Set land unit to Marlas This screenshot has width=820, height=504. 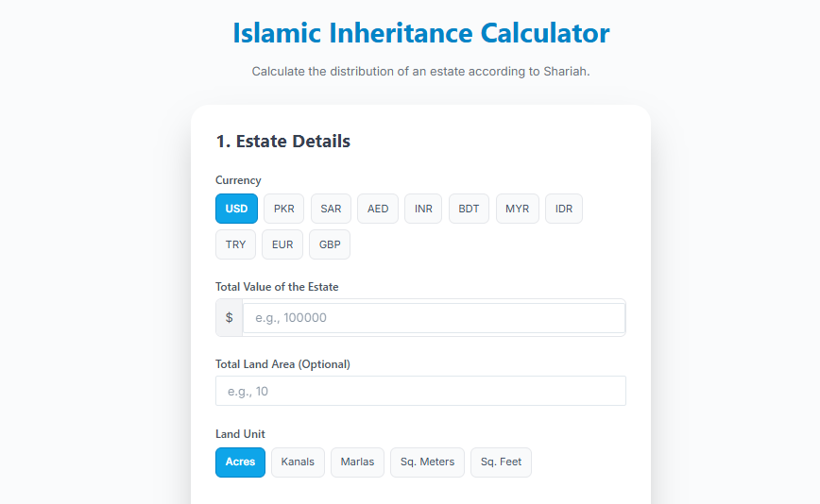click(357, 462)
